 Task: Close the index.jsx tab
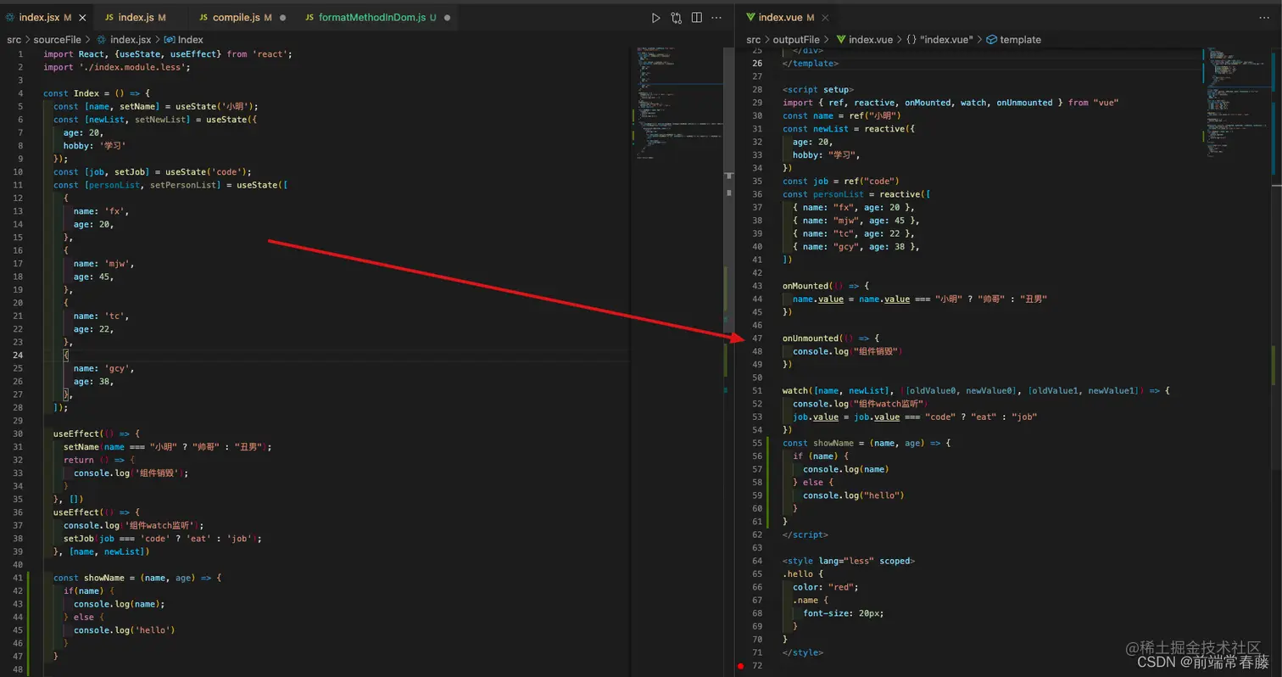coord(82,17)
